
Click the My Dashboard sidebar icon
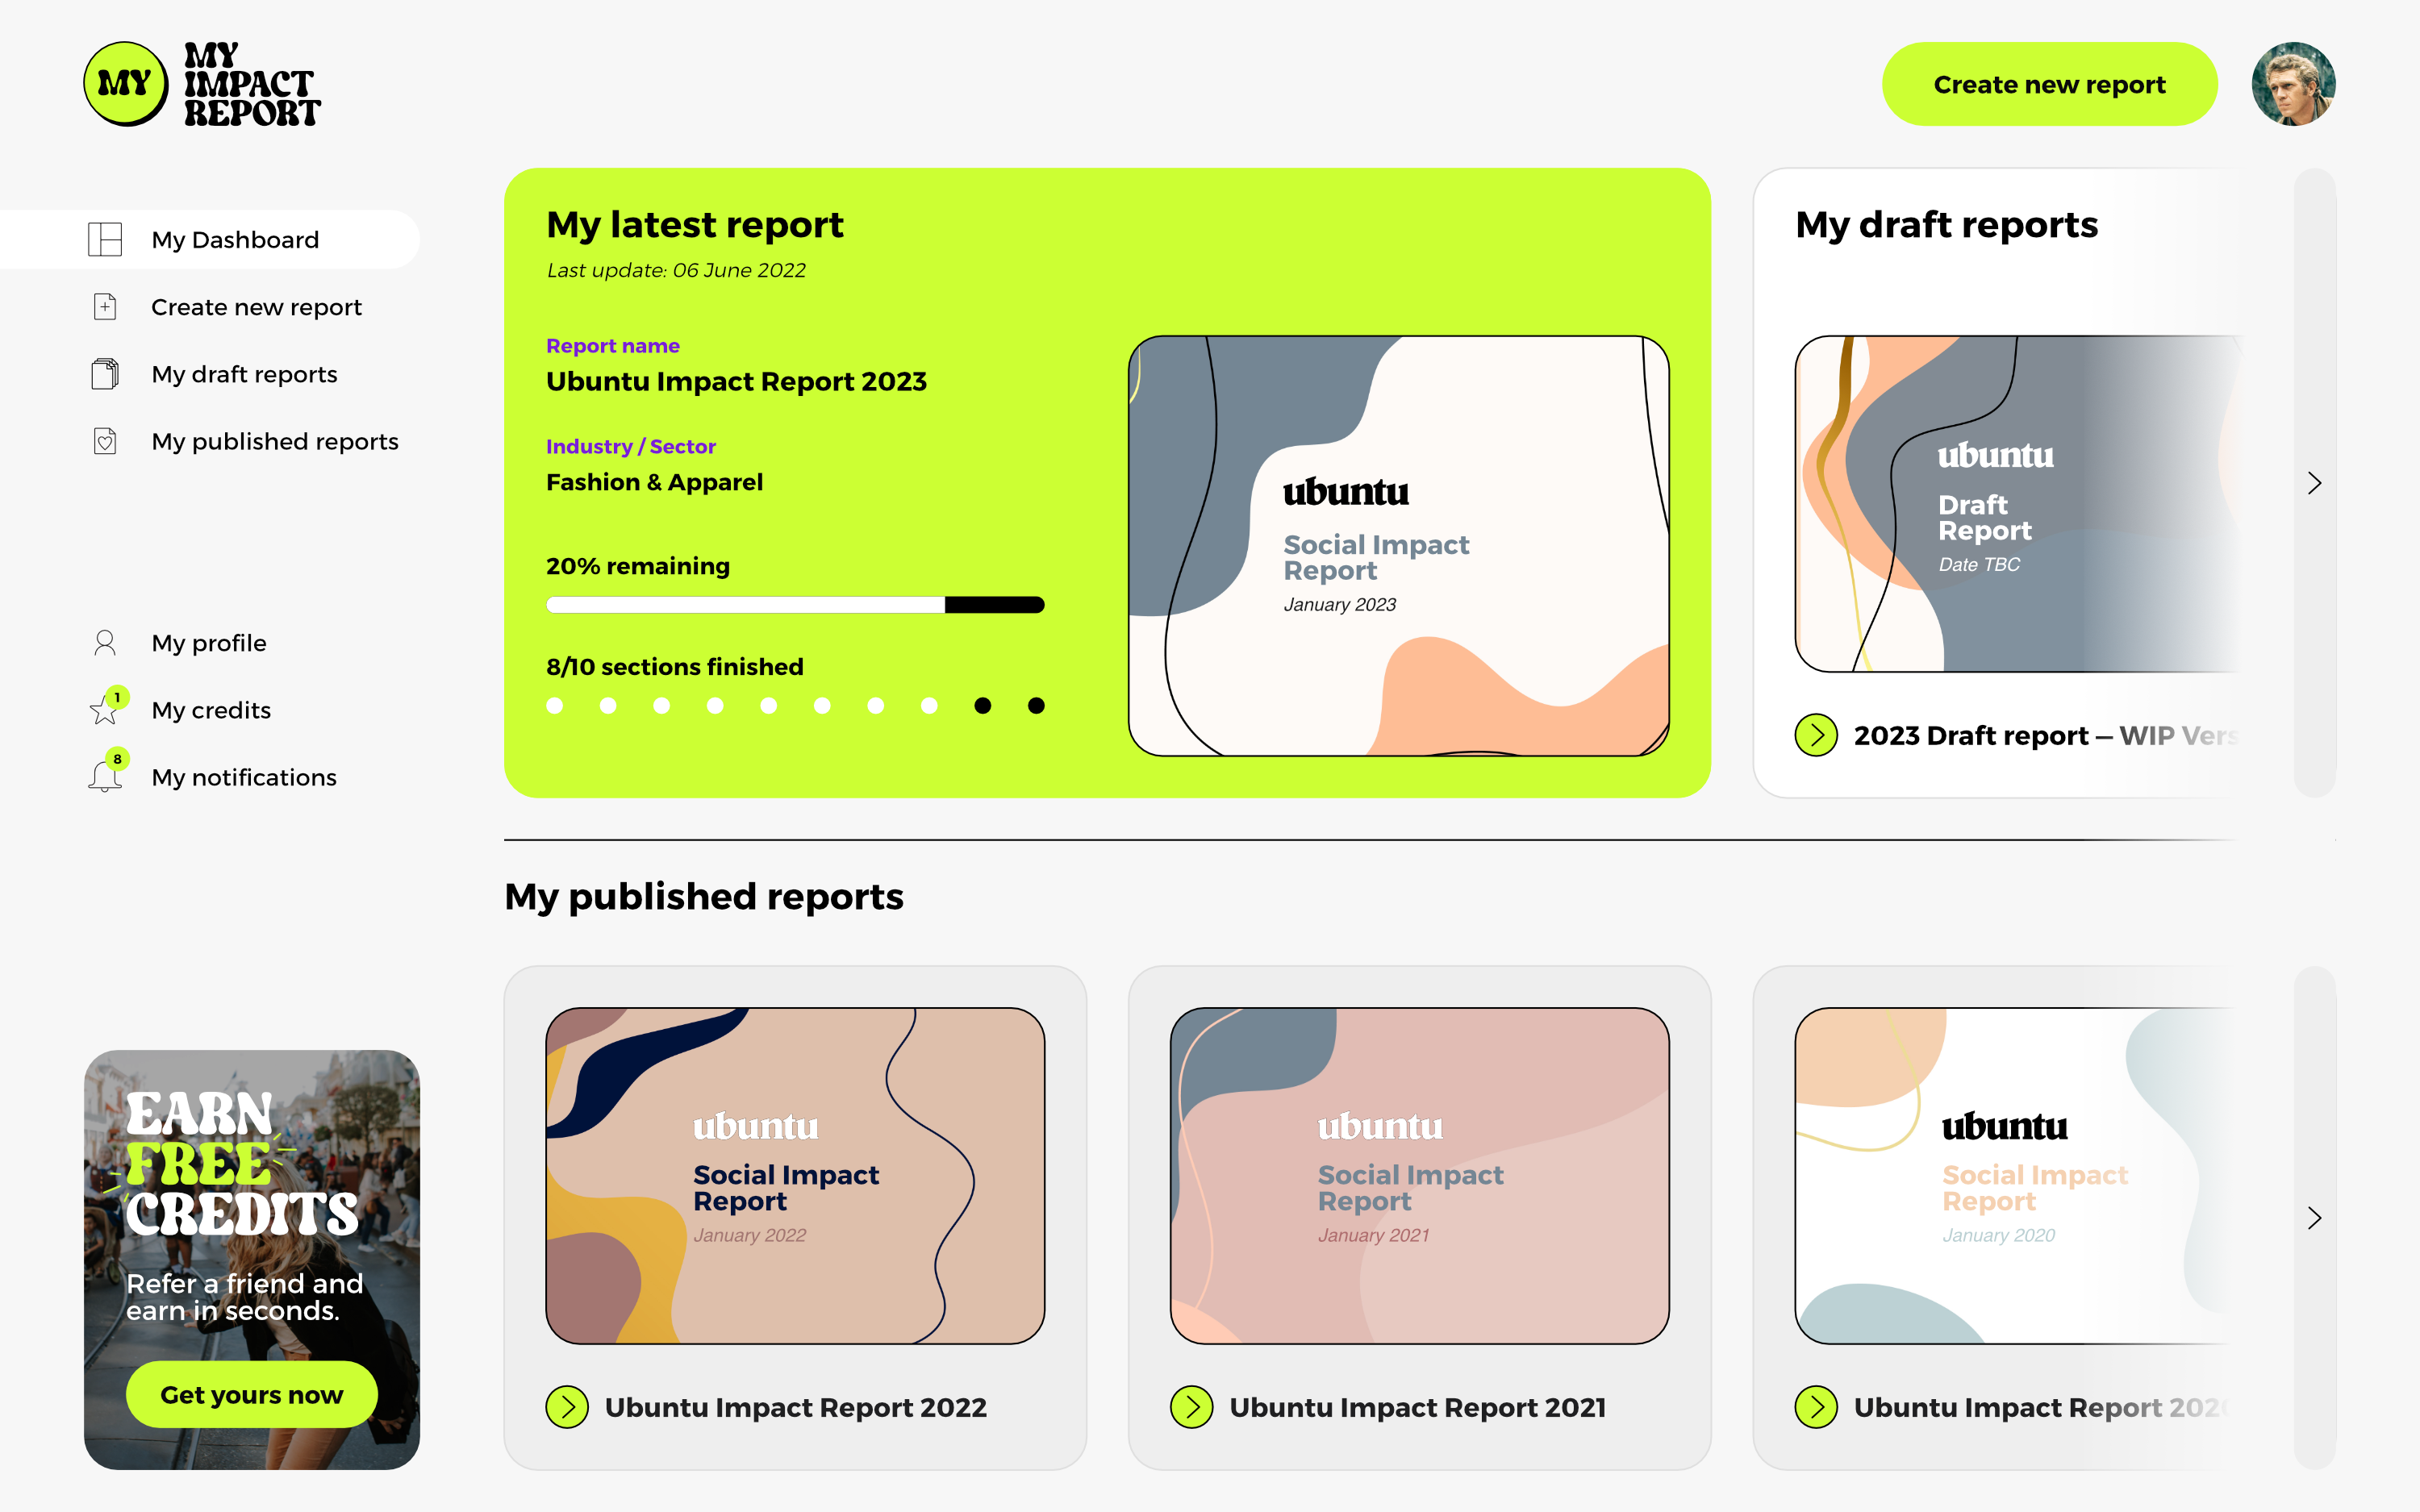(106, 239)
